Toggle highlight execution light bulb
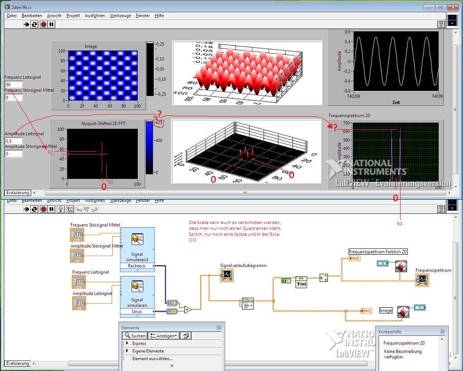Image resolution: width=463 pixels, height=371 pixels. [x=61, y=209]
